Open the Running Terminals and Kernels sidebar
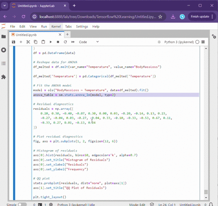 coord(4,50)
